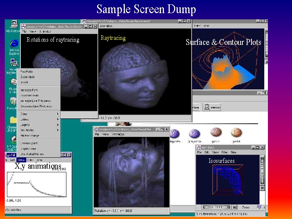Select Increase Font in the View menu

pos(39,90)
